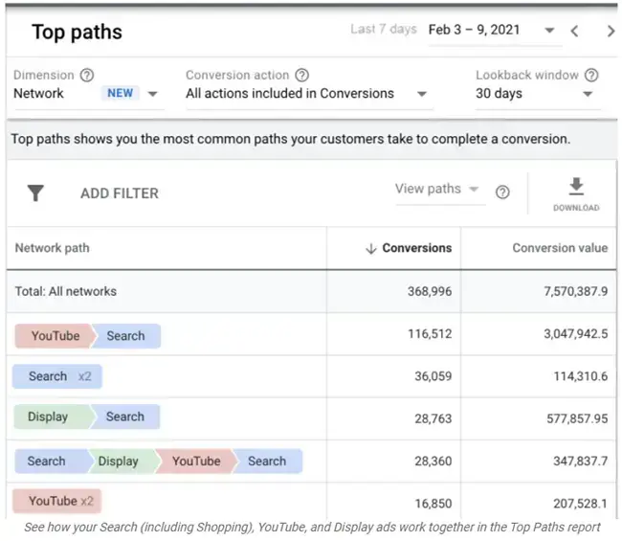Image resolution: width=622 pixels, height=541 pixels.
Task: Click the total conversions value 368,996
Action: coord(430,291)
